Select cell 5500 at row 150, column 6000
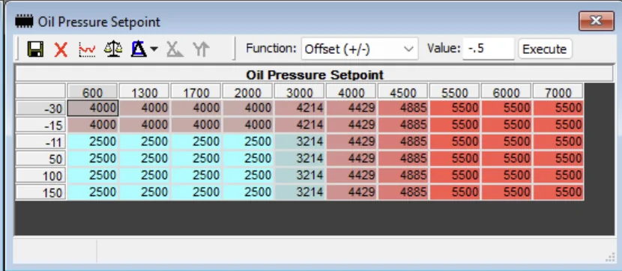The width and height of the screenshot is (622, 271). (506, 192)
